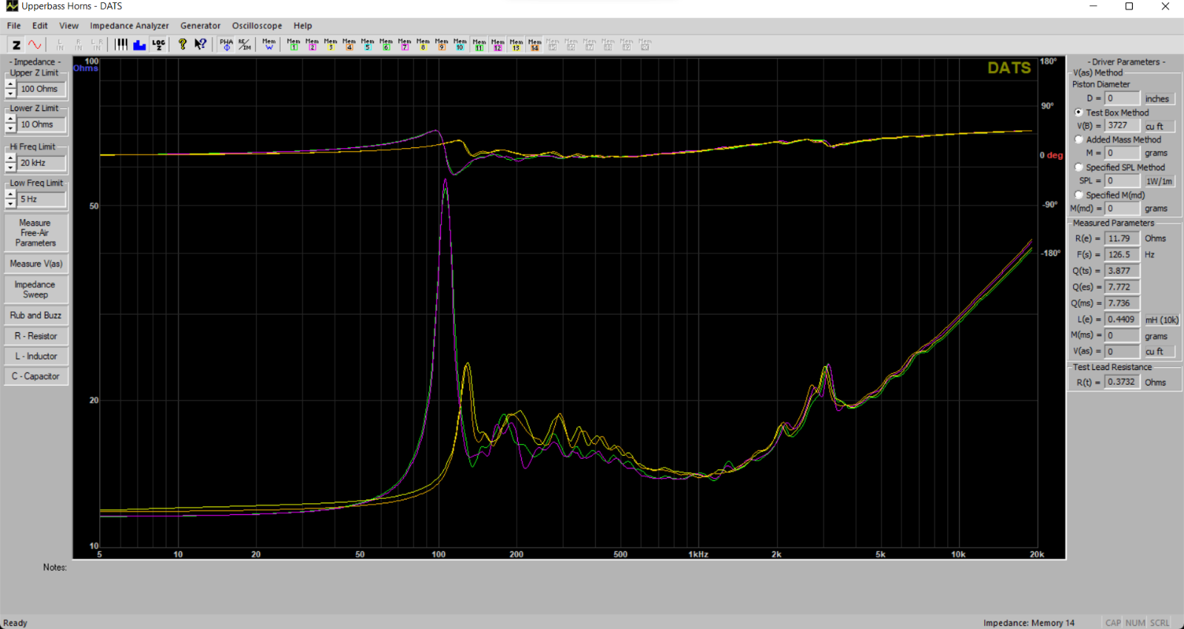This screenshot has width=1184, height=629.
Task: Click the Piston Diameter D input field
Action: 1122,98
